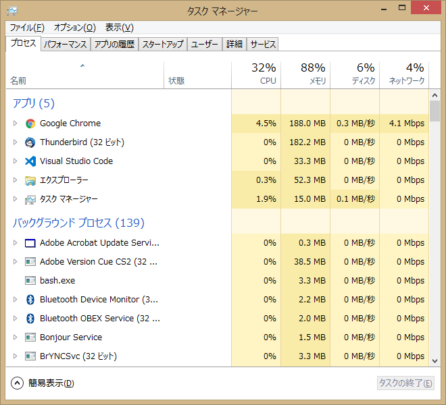Screen dimensions: 446x405
Task: Expand Bluetooth Device Monitor row
Action: tap(15, 300)
